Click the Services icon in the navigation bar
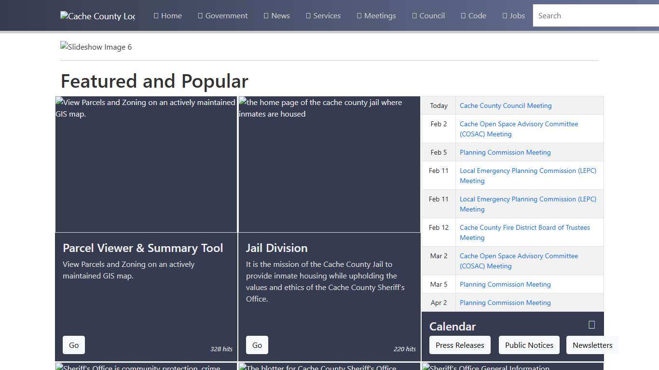This screenshot has height=370, width=659. click(x=308, y=15)
